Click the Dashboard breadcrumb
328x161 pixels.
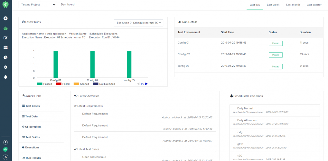tap(68, 5)
